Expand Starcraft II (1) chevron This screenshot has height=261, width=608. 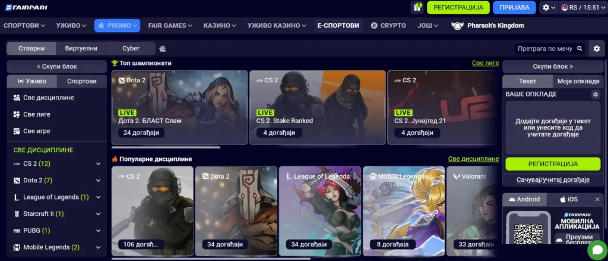[x=98, y=214]
